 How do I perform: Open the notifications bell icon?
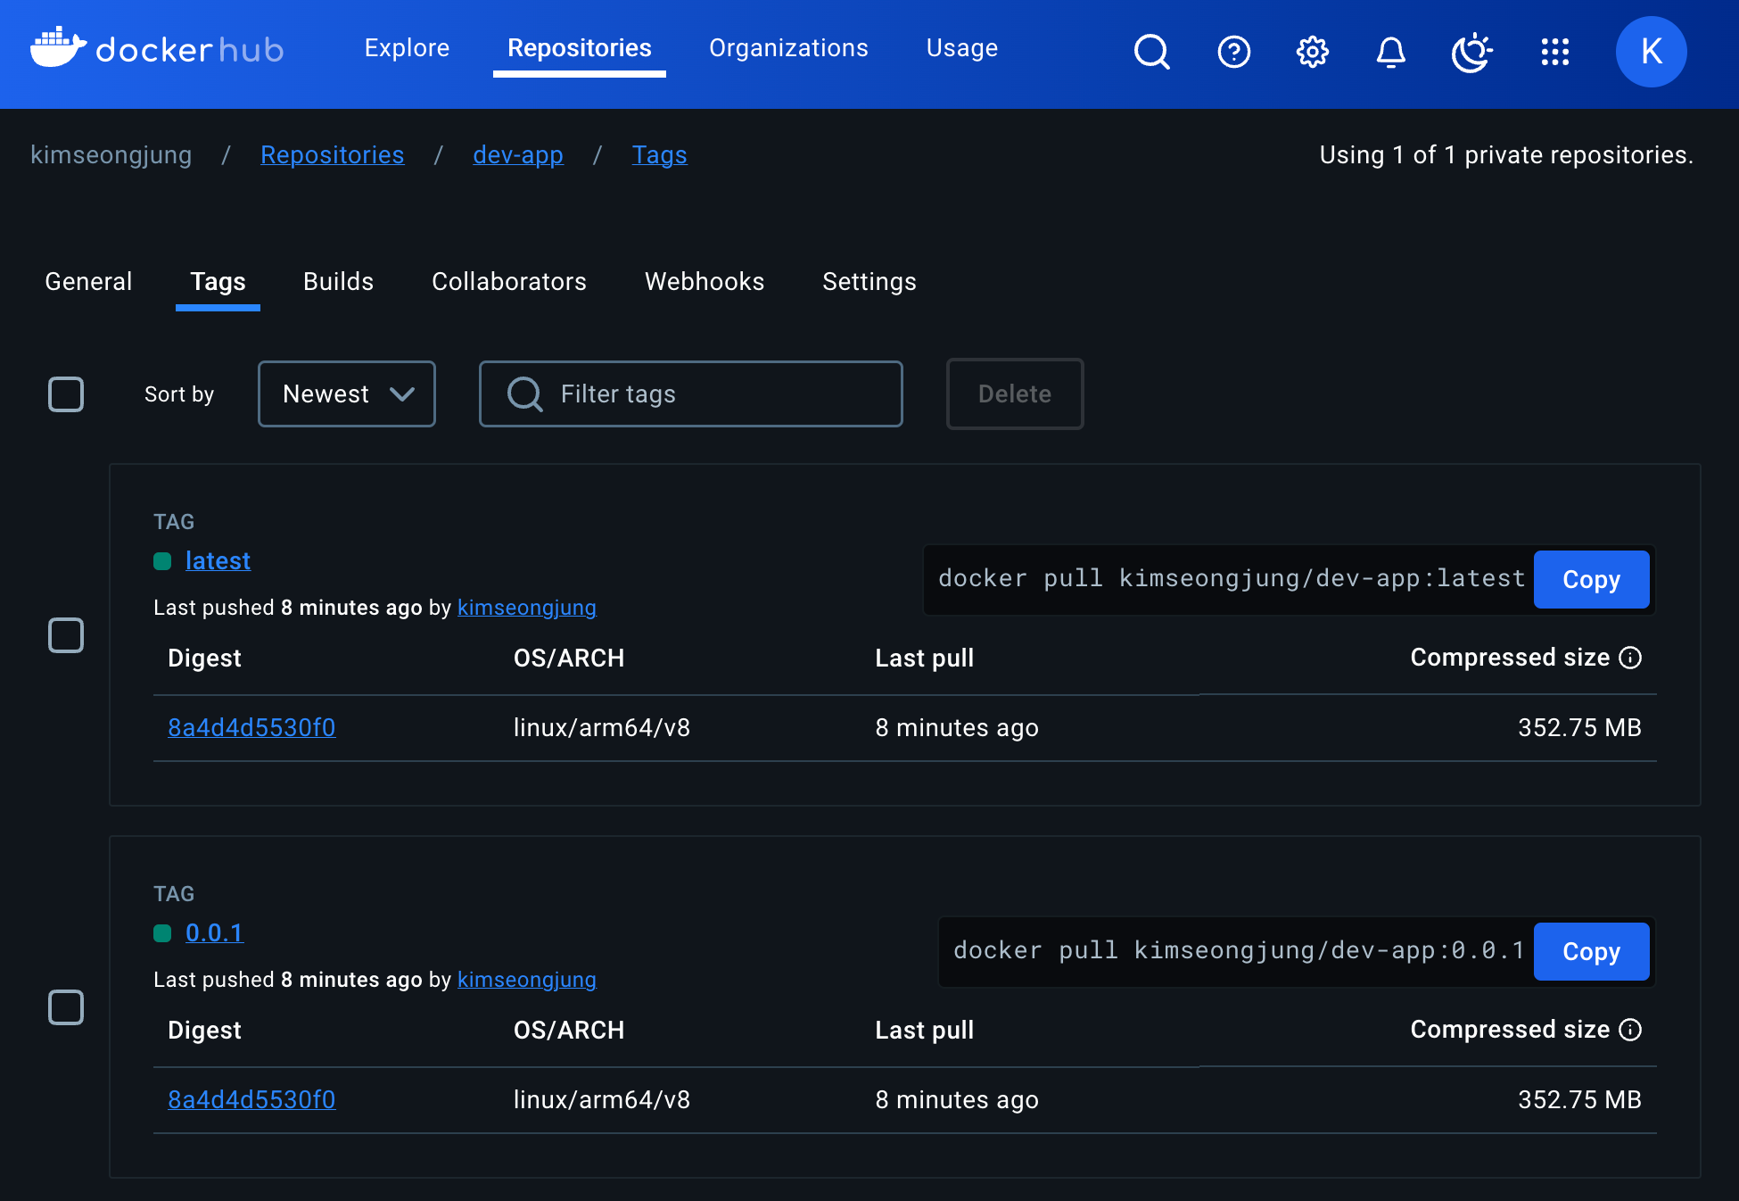[1390, 52]
